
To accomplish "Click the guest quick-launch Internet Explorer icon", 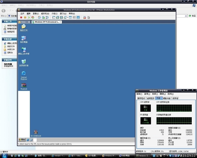I will [28, 140].
